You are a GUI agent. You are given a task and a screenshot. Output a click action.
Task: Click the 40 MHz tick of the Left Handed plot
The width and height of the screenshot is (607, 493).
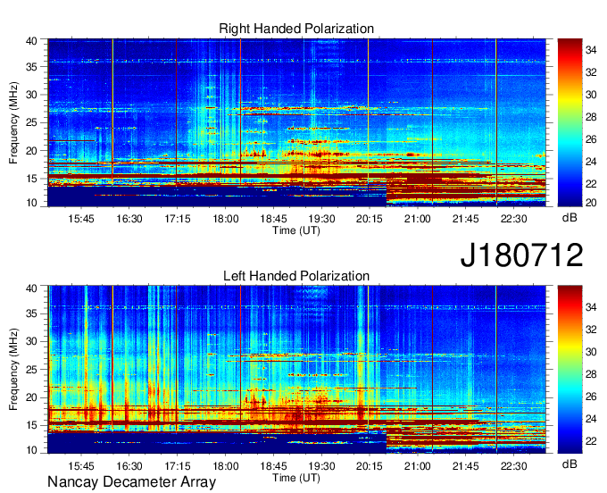pos(31,288)
